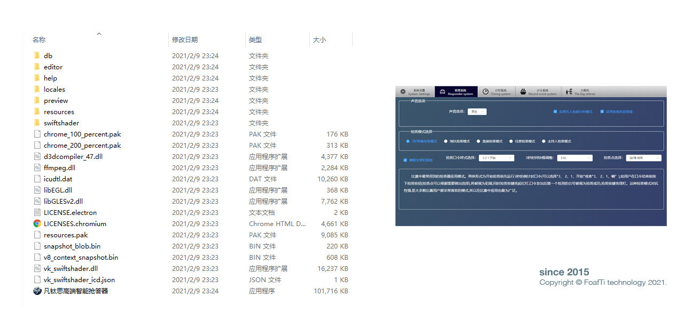The height and width of the screenshot is (320, 684).
Task: Sort files by 修改日期 column header
Action: pyautogui.click(x=185, y=40)
